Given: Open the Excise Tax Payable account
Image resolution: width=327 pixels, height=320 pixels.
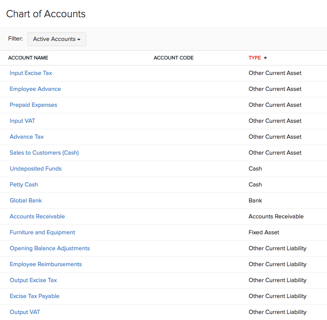Looking at the screenshot, I should pos(34,296).
